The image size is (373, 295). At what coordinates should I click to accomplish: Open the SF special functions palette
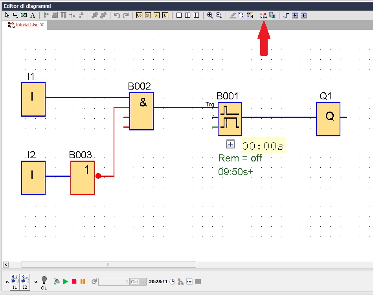156,15
